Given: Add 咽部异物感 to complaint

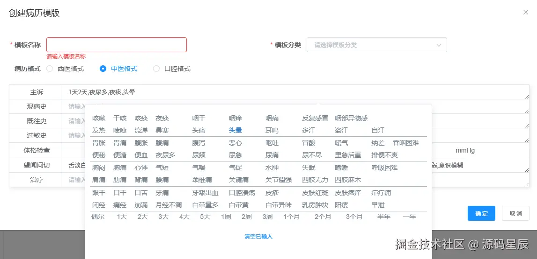Looking at the screenshot, I should pos(352,118).
